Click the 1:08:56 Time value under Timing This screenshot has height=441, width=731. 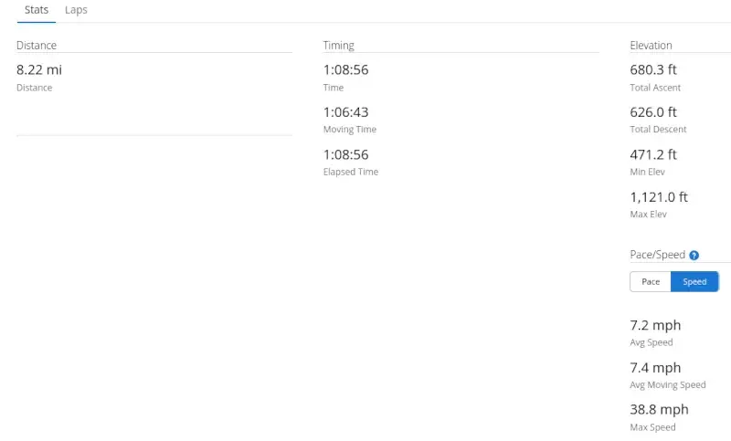[x=346, y=70]
